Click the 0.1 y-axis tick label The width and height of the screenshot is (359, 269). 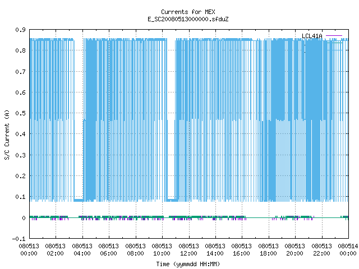pyautogui.click(x=21, y=197)
